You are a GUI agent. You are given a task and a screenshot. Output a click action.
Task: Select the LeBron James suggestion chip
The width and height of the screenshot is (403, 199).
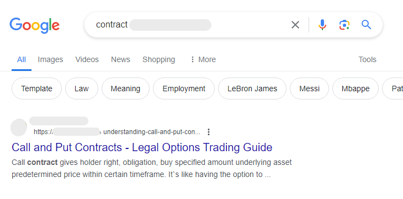coord(252,89)
